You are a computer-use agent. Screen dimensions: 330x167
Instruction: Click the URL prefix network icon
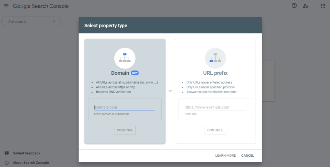click(215, 58)
